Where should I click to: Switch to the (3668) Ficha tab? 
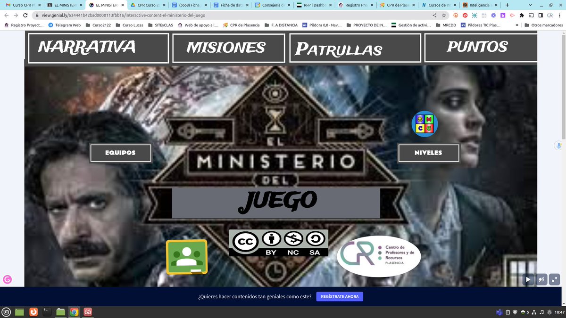[190, 5]
